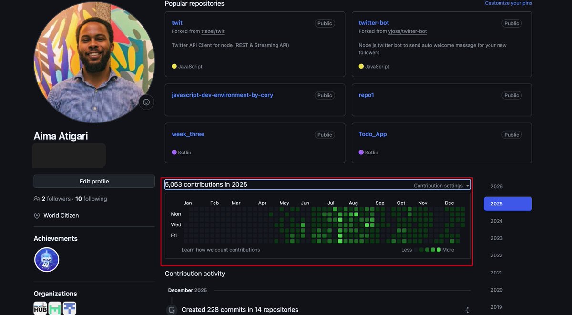
Task: Click the Public badge on twit card
Action: (325, 23)
